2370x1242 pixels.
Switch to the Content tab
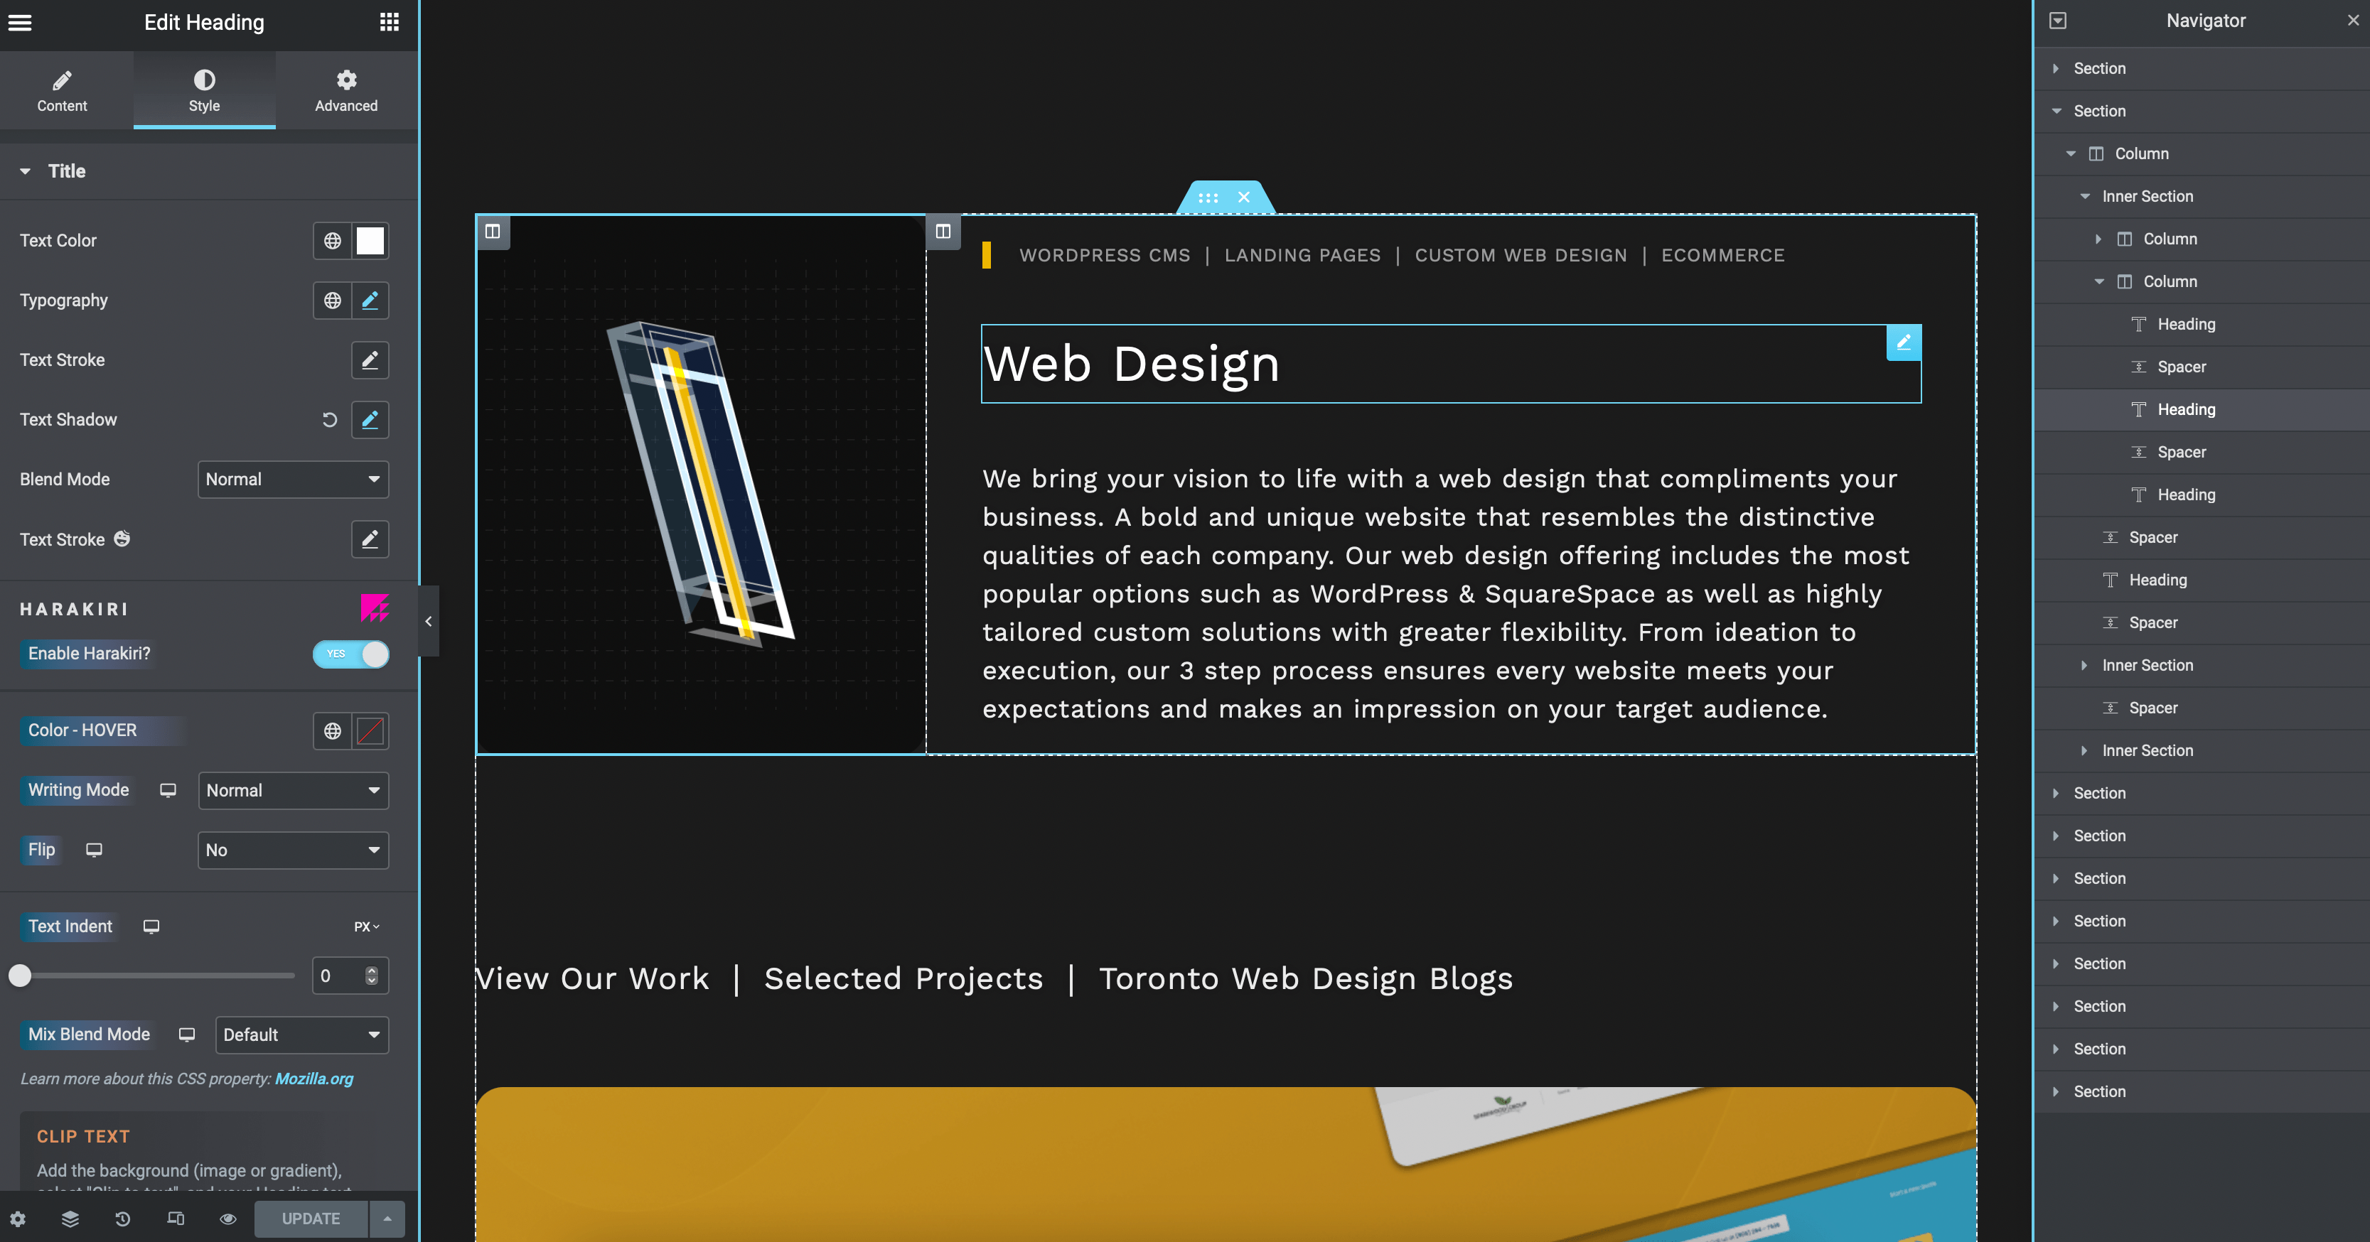coord(62,91)
